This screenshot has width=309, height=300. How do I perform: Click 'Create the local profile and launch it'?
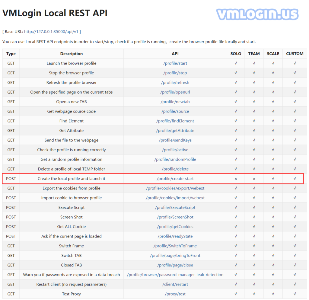[x=71, y=179]
